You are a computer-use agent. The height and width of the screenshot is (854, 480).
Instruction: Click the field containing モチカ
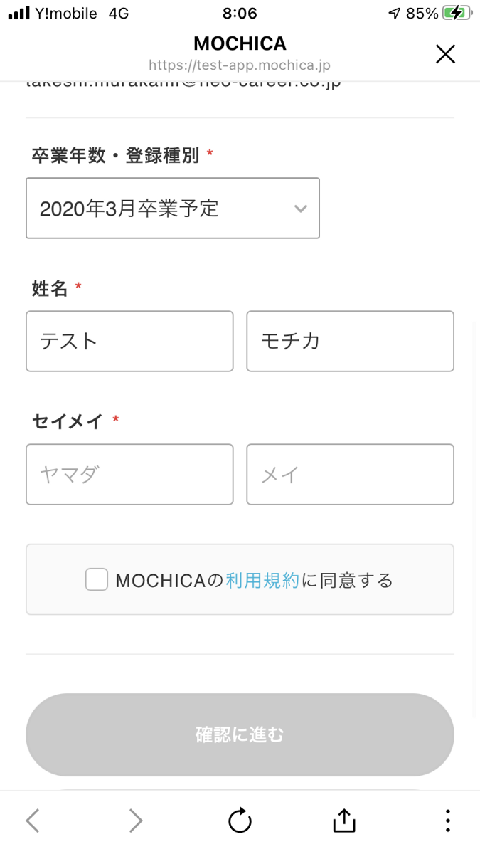[x=350, y=341]
